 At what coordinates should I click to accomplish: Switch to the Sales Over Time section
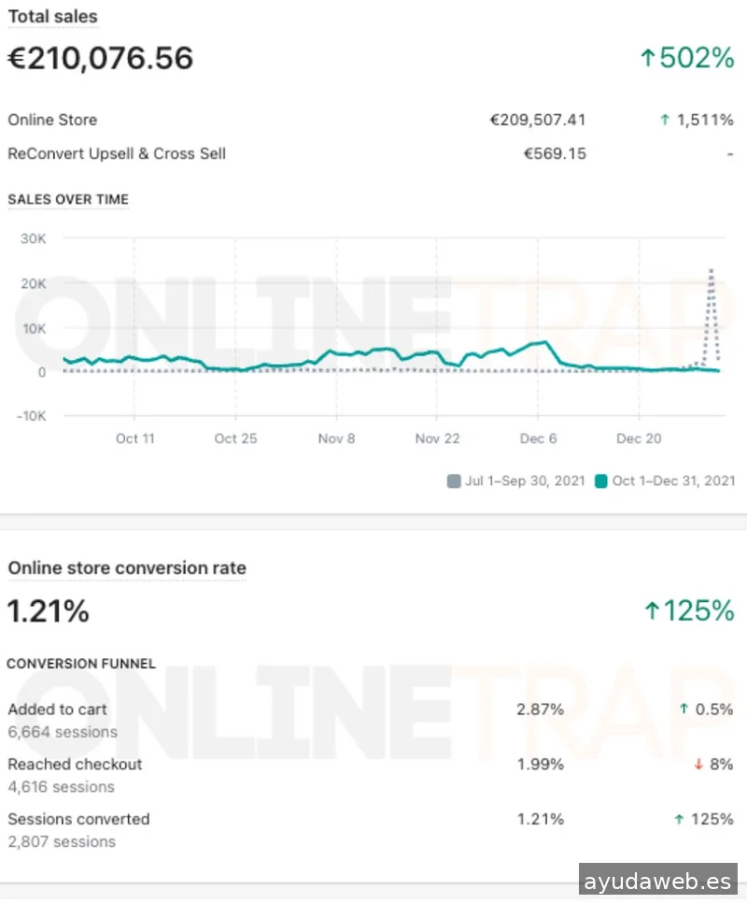point(68,199)
